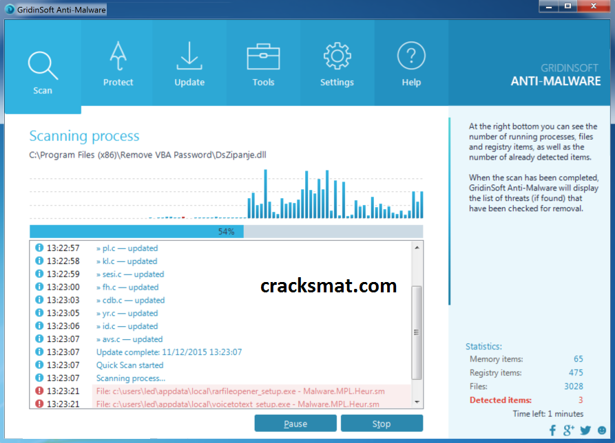The width and height of the screenshot is (615, 443).
Task: Minimize the GridinSoft Anti-Malware window
Action: point(549,6)
